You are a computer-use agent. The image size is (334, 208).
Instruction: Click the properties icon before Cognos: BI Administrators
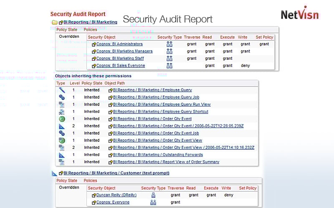pos(94,45)
